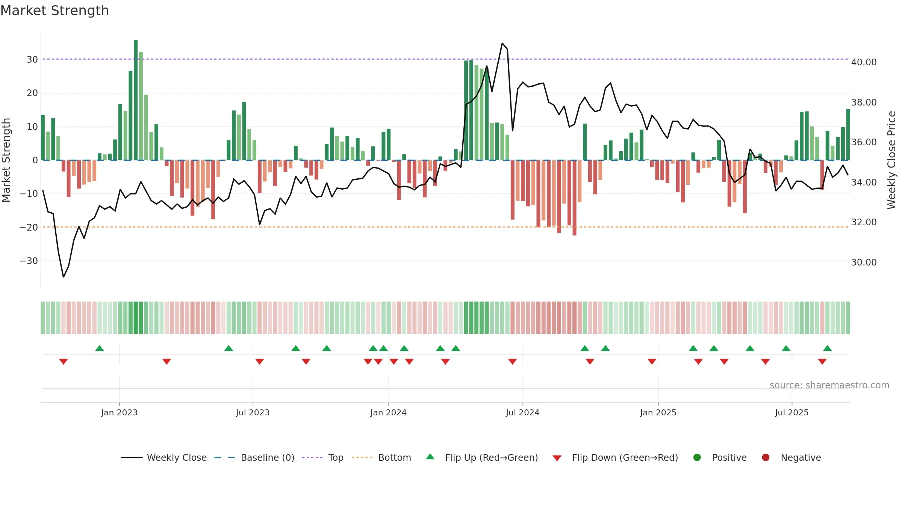Select the last Flip Down marker after Jul 2025
902x507 pixels.
coord(822,361)
